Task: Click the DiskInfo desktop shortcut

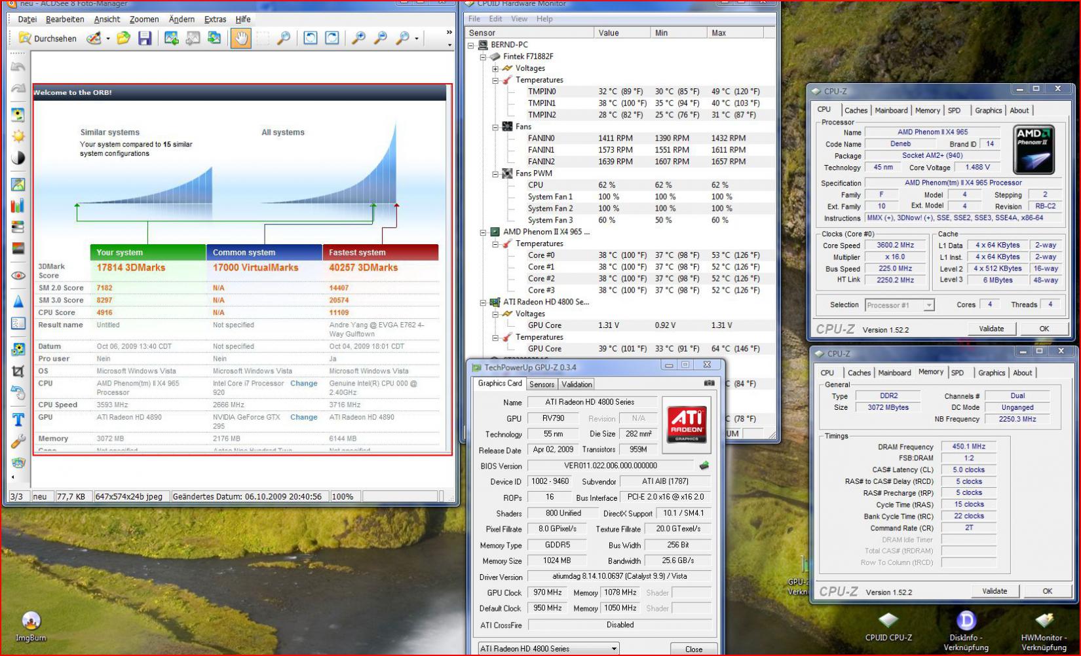Action: [x=966, y=630]
